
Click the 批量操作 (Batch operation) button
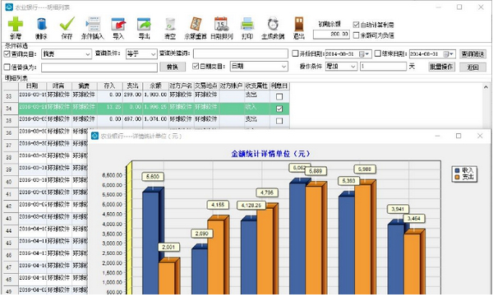[441, 67]
